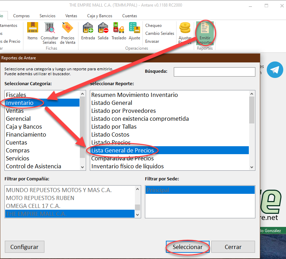The width and height of the screenshot is (286, 259).
Task: Click the Consultar Seriales icon
Action: 50,32
